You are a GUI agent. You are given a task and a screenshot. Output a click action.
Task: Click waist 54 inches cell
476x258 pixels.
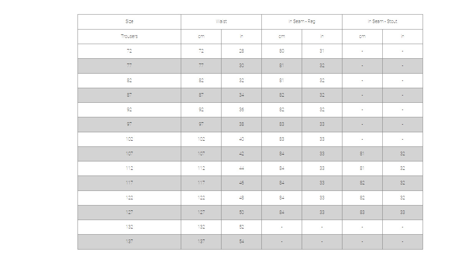point(241,242)
